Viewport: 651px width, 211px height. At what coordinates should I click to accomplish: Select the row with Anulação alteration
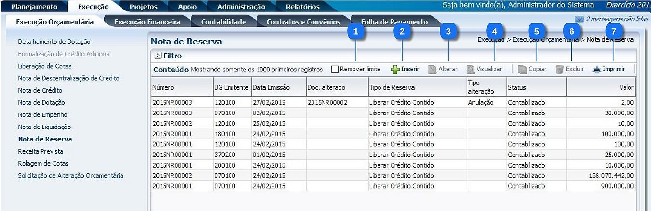pos(393,103)
